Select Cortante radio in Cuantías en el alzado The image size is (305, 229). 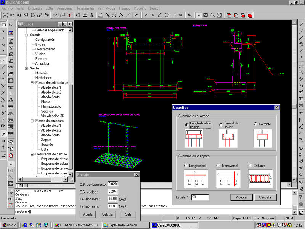(x=255, y=124)
